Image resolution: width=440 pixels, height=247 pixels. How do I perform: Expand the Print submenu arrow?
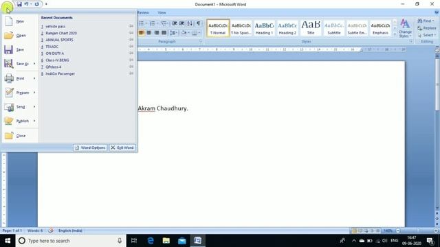34,78
